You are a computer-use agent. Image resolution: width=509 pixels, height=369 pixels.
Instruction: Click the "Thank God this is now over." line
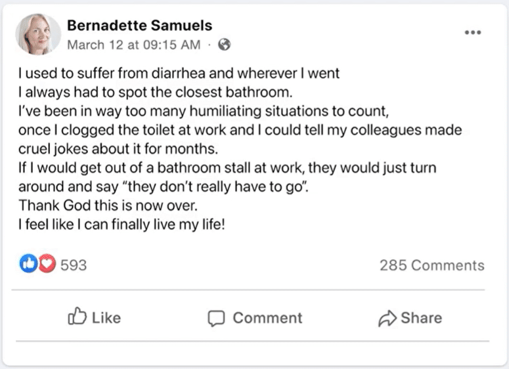coord(93,205)
